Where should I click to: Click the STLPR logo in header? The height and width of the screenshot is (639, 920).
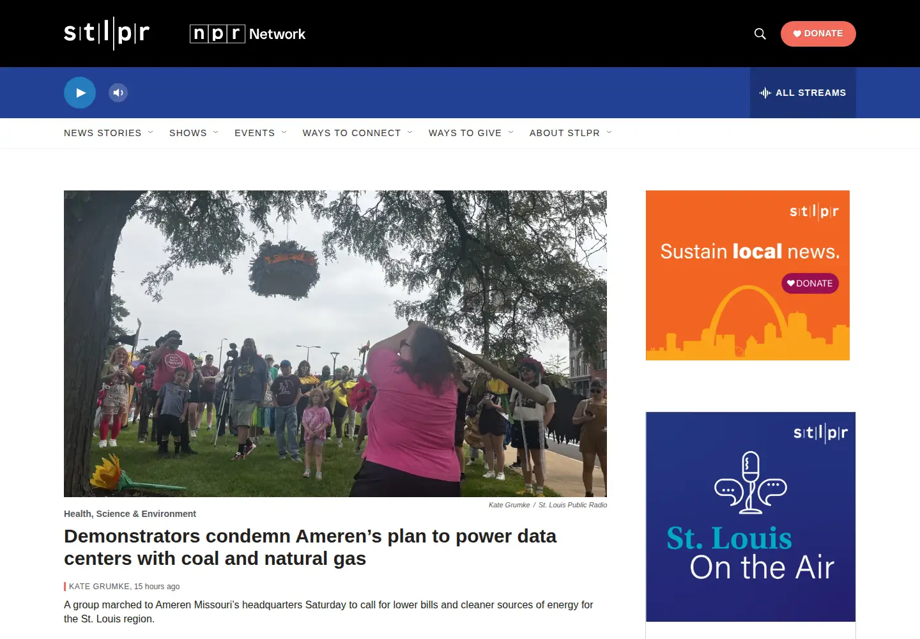pos(107,33)
